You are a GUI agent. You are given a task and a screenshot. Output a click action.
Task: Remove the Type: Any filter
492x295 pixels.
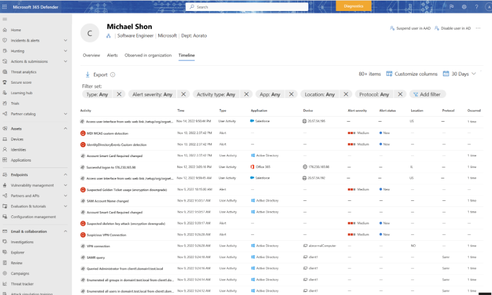119,94
